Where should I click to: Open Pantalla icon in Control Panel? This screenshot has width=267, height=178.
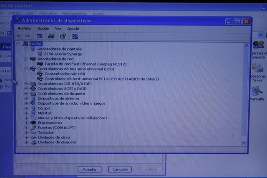(257, 91)
